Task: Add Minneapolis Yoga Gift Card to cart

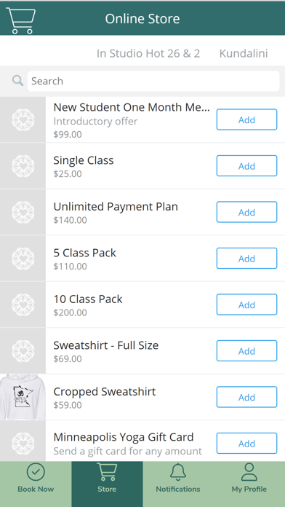Action: pos(246,444)
